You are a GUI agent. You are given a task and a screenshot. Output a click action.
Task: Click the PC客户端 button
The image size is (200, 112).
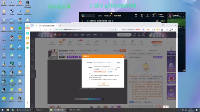[x=156, y=42]
